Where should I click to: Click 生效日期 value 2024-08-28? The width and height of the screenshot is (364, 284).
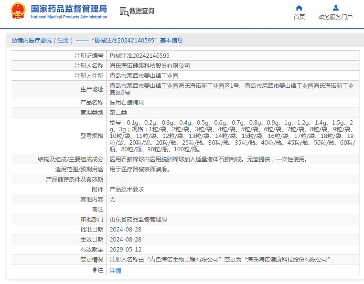click(x=125, y=240)
